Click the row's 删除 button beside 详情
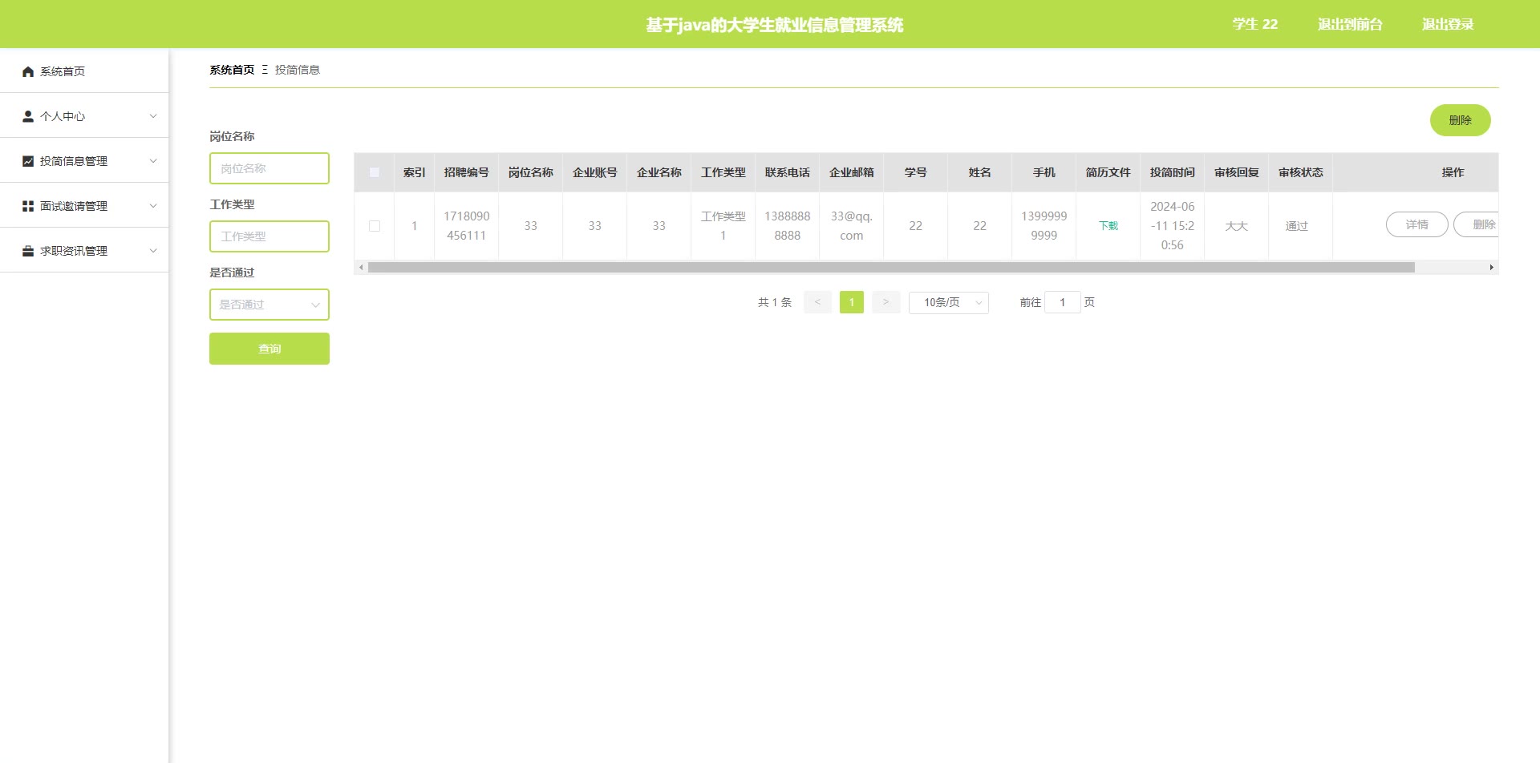1540x763 pixels. coord(1477,225)
